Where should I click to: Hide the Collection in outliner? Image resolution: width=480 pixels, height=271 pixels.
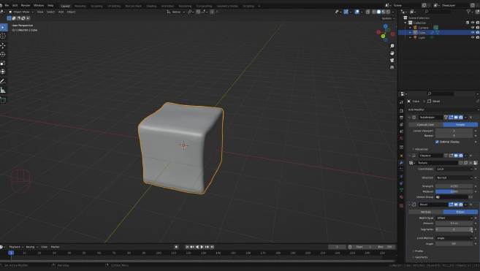(473, 23)
